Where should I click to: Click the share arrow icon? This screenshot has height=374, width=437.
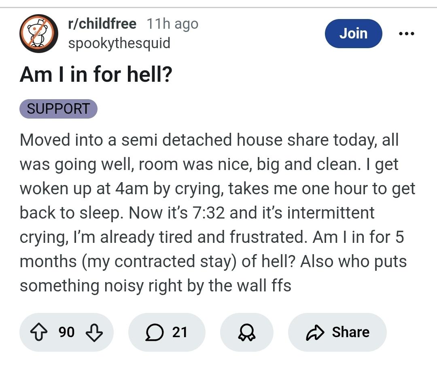point(315,332)
